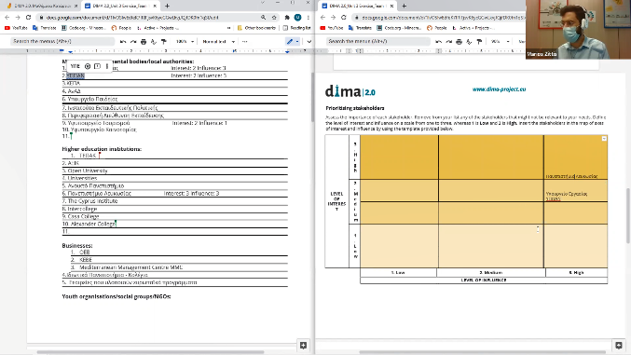
Task: Open the left Chrome three-dot menu
Action: pyautogui.click(x=309, y=18)
